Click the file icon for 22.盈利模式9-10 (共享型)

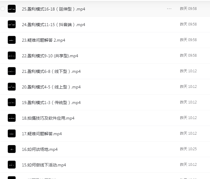tap(12, 56)
